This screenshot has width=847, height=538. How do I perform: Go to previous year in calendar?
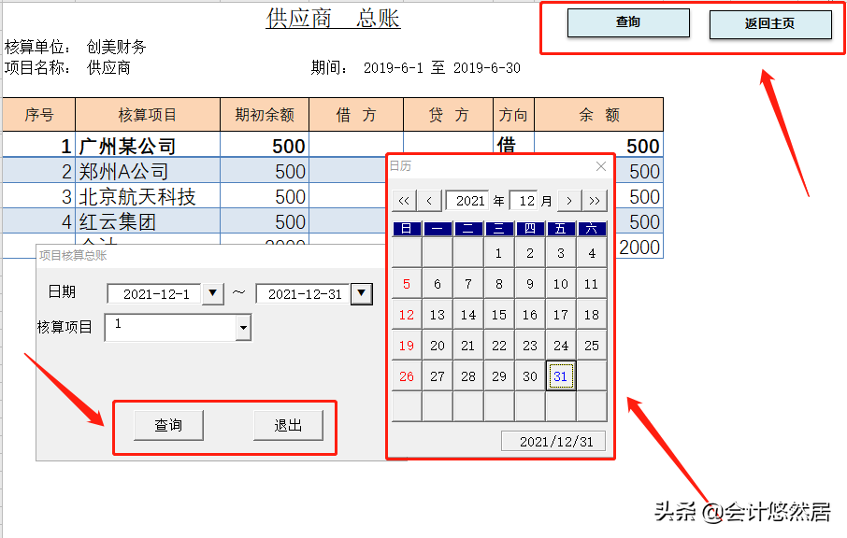(x=404, y=201)
